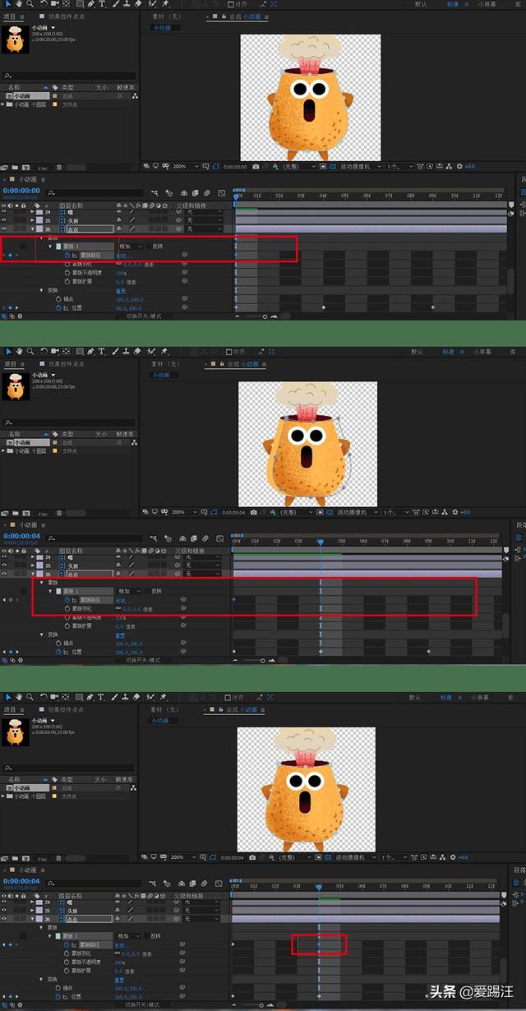Click 重置 transform reset in middle screenshot
This screenshot has width=526, height=1011.
pyautogui.click(x=119, y=635)
